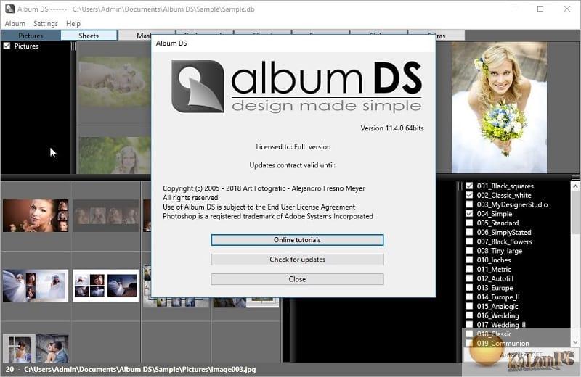Viewport: 581px width, 377px height.
Task: Maximize the Album DS window
Action: click(540, 9)
